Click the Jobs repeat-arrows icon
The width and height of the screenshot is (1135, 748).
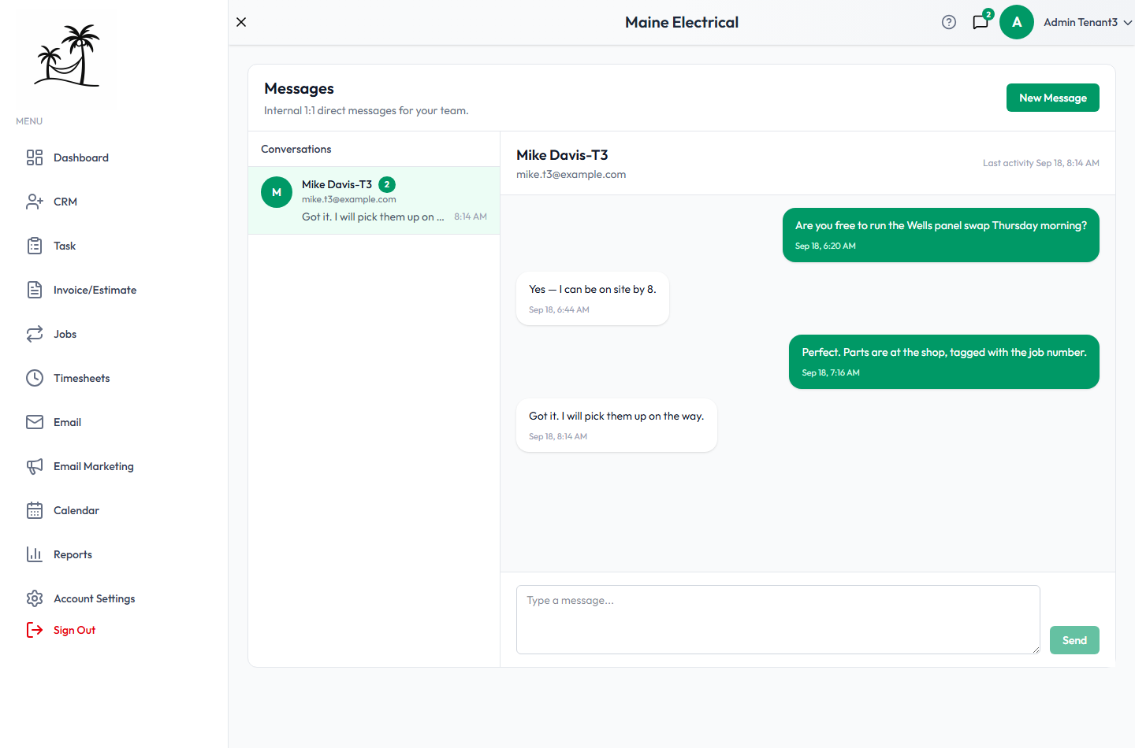(35, 334)
